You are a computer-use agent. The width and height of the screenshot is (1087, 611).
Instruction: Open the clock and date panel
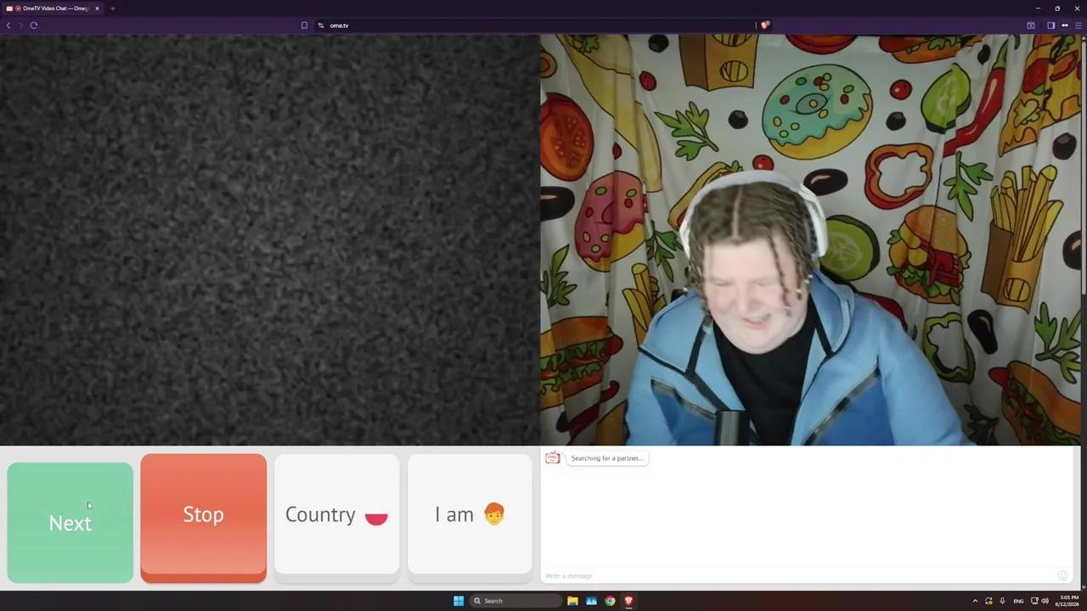tap(1067, 601)
